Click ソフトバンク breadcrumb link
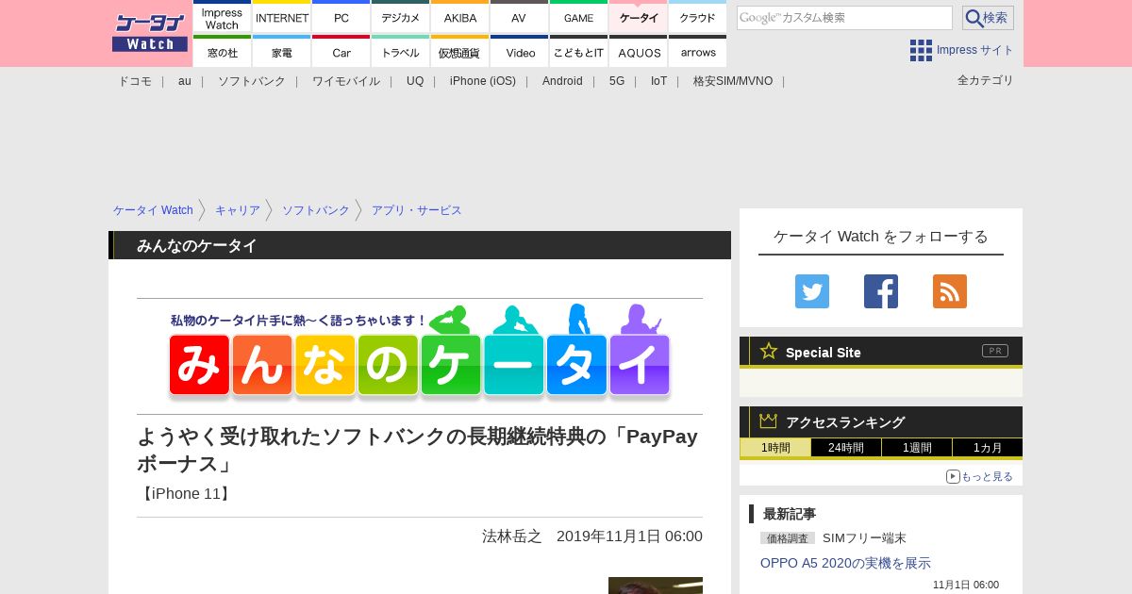Viewport: 1132px width, 594px height. click(316, 210)
